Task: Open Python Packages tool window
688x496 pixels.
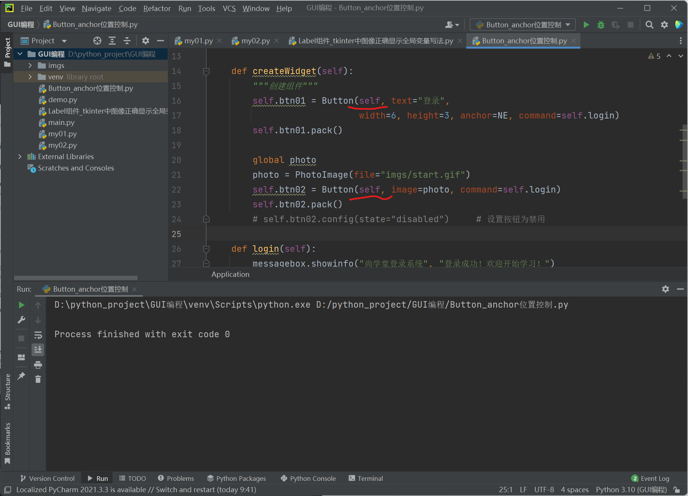Action: 236,479
